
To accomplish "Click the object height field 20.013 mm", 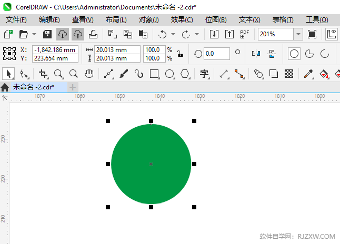I will [117, 58].
